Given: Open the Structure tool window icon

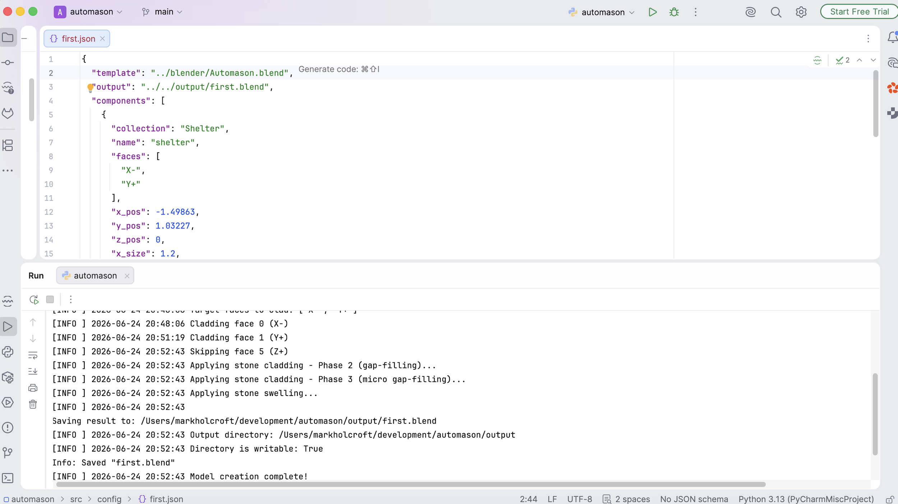Looking at the screenshot, I should [x=8, y=145].
